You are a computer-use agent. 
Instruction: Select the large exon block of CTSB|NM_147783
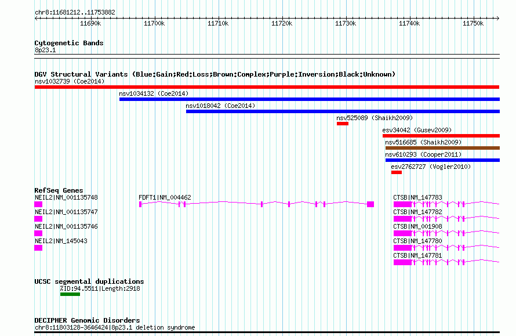[402, 204]
